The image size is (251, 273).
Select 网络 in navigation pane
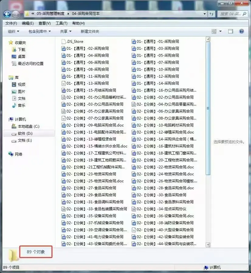pyautogui.click(x=15, y=154)
